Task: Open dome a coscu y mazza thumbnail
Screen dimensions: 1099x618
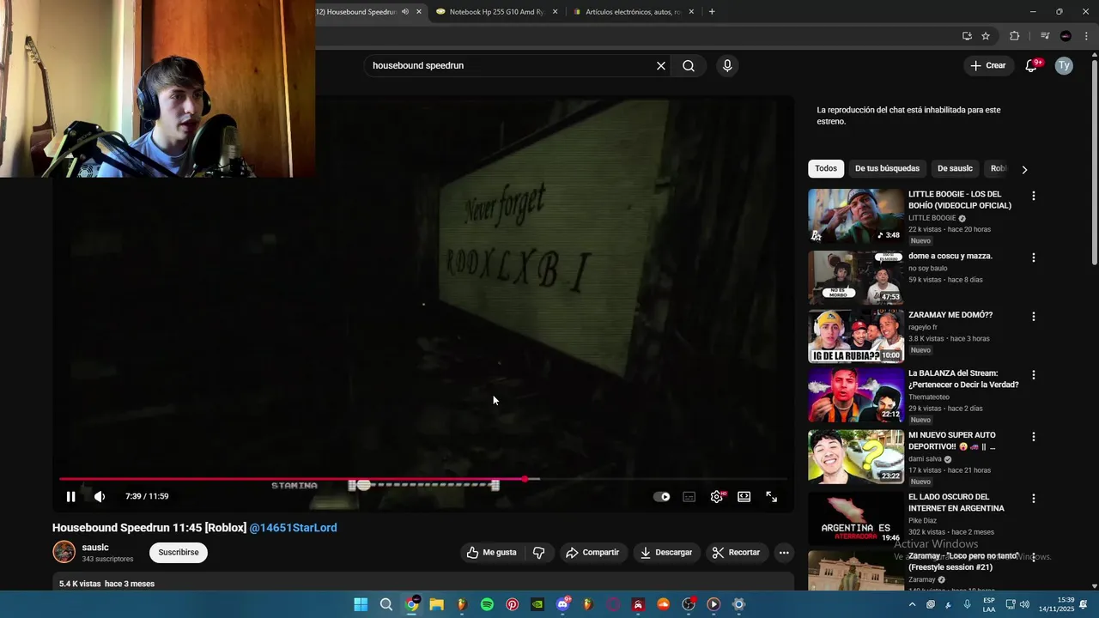Action: click(x=856, y=277)
